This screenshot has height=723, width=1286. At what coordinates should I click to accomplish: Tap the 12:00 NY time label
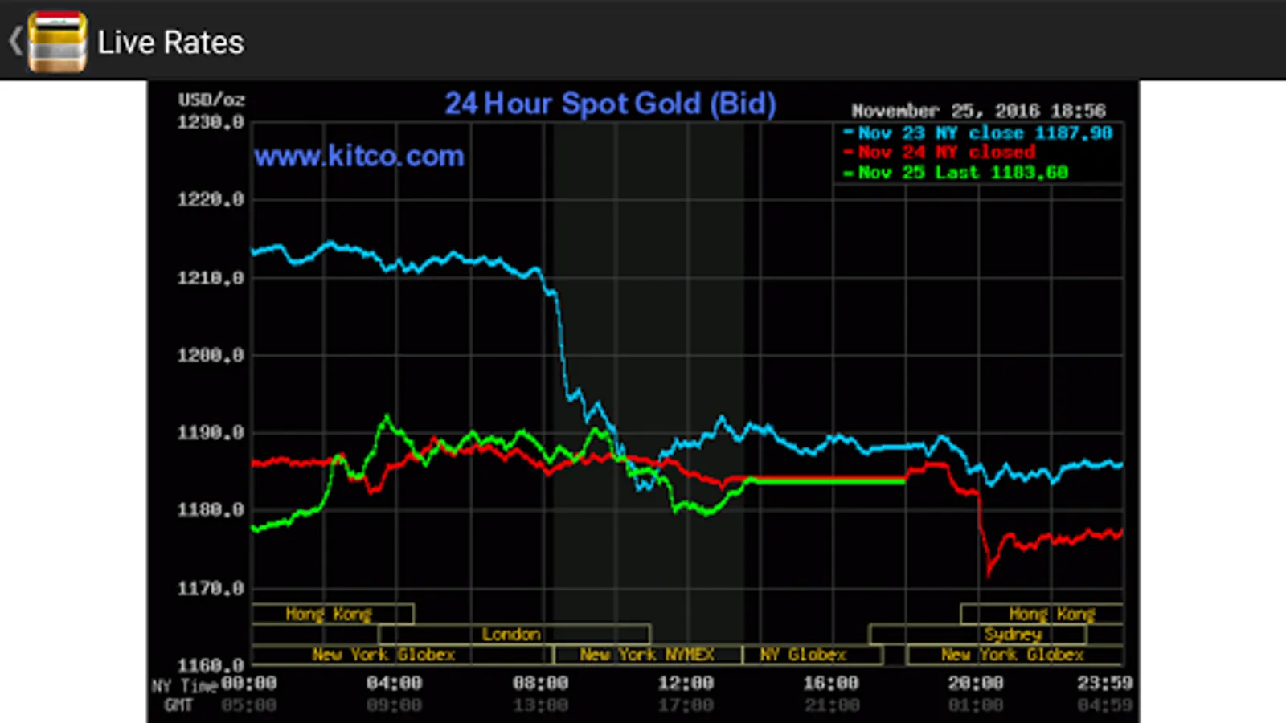click(x=686, y=684)
